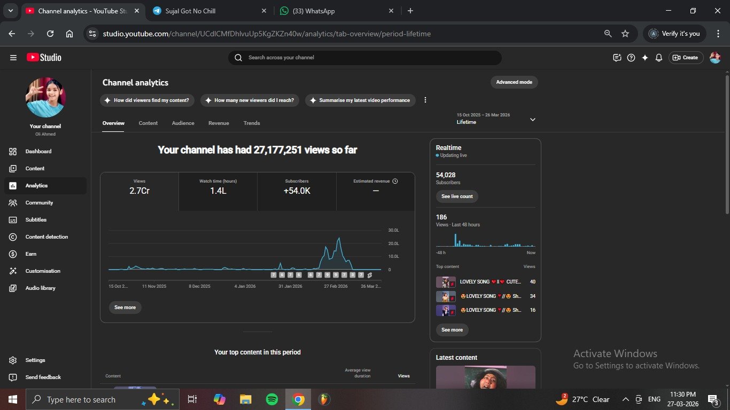Image resolution: width=730 pixels, height=410 pixels.
Task: Open the tab search chevron in Chrome
Action: (x=10, y=11)
